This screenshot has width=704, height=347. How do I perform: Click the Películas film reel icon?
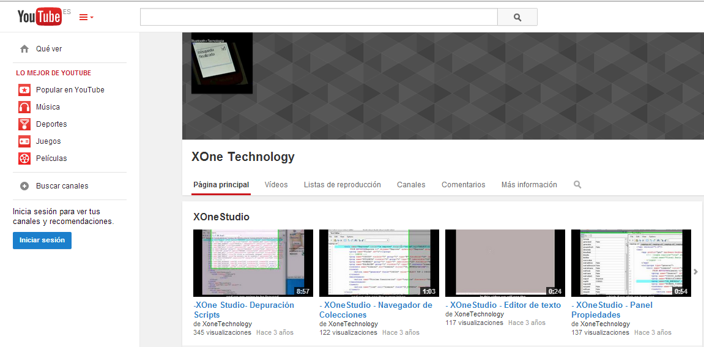pos(24,159)
